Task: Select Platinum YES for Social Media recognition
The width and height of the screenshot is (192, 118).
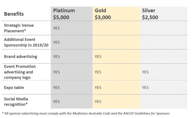Action: click(56, 102)
